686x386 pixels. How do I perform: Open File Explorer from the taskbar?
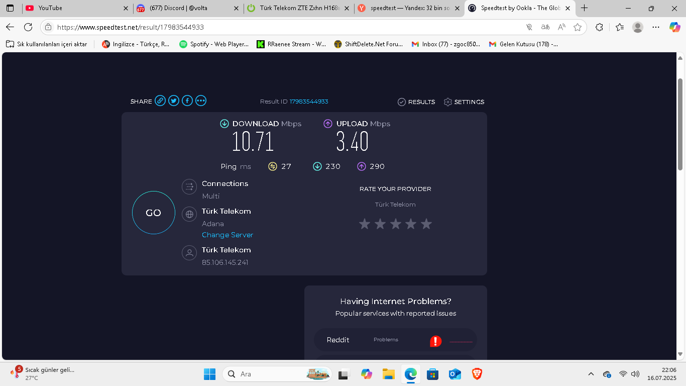point(388,374)
